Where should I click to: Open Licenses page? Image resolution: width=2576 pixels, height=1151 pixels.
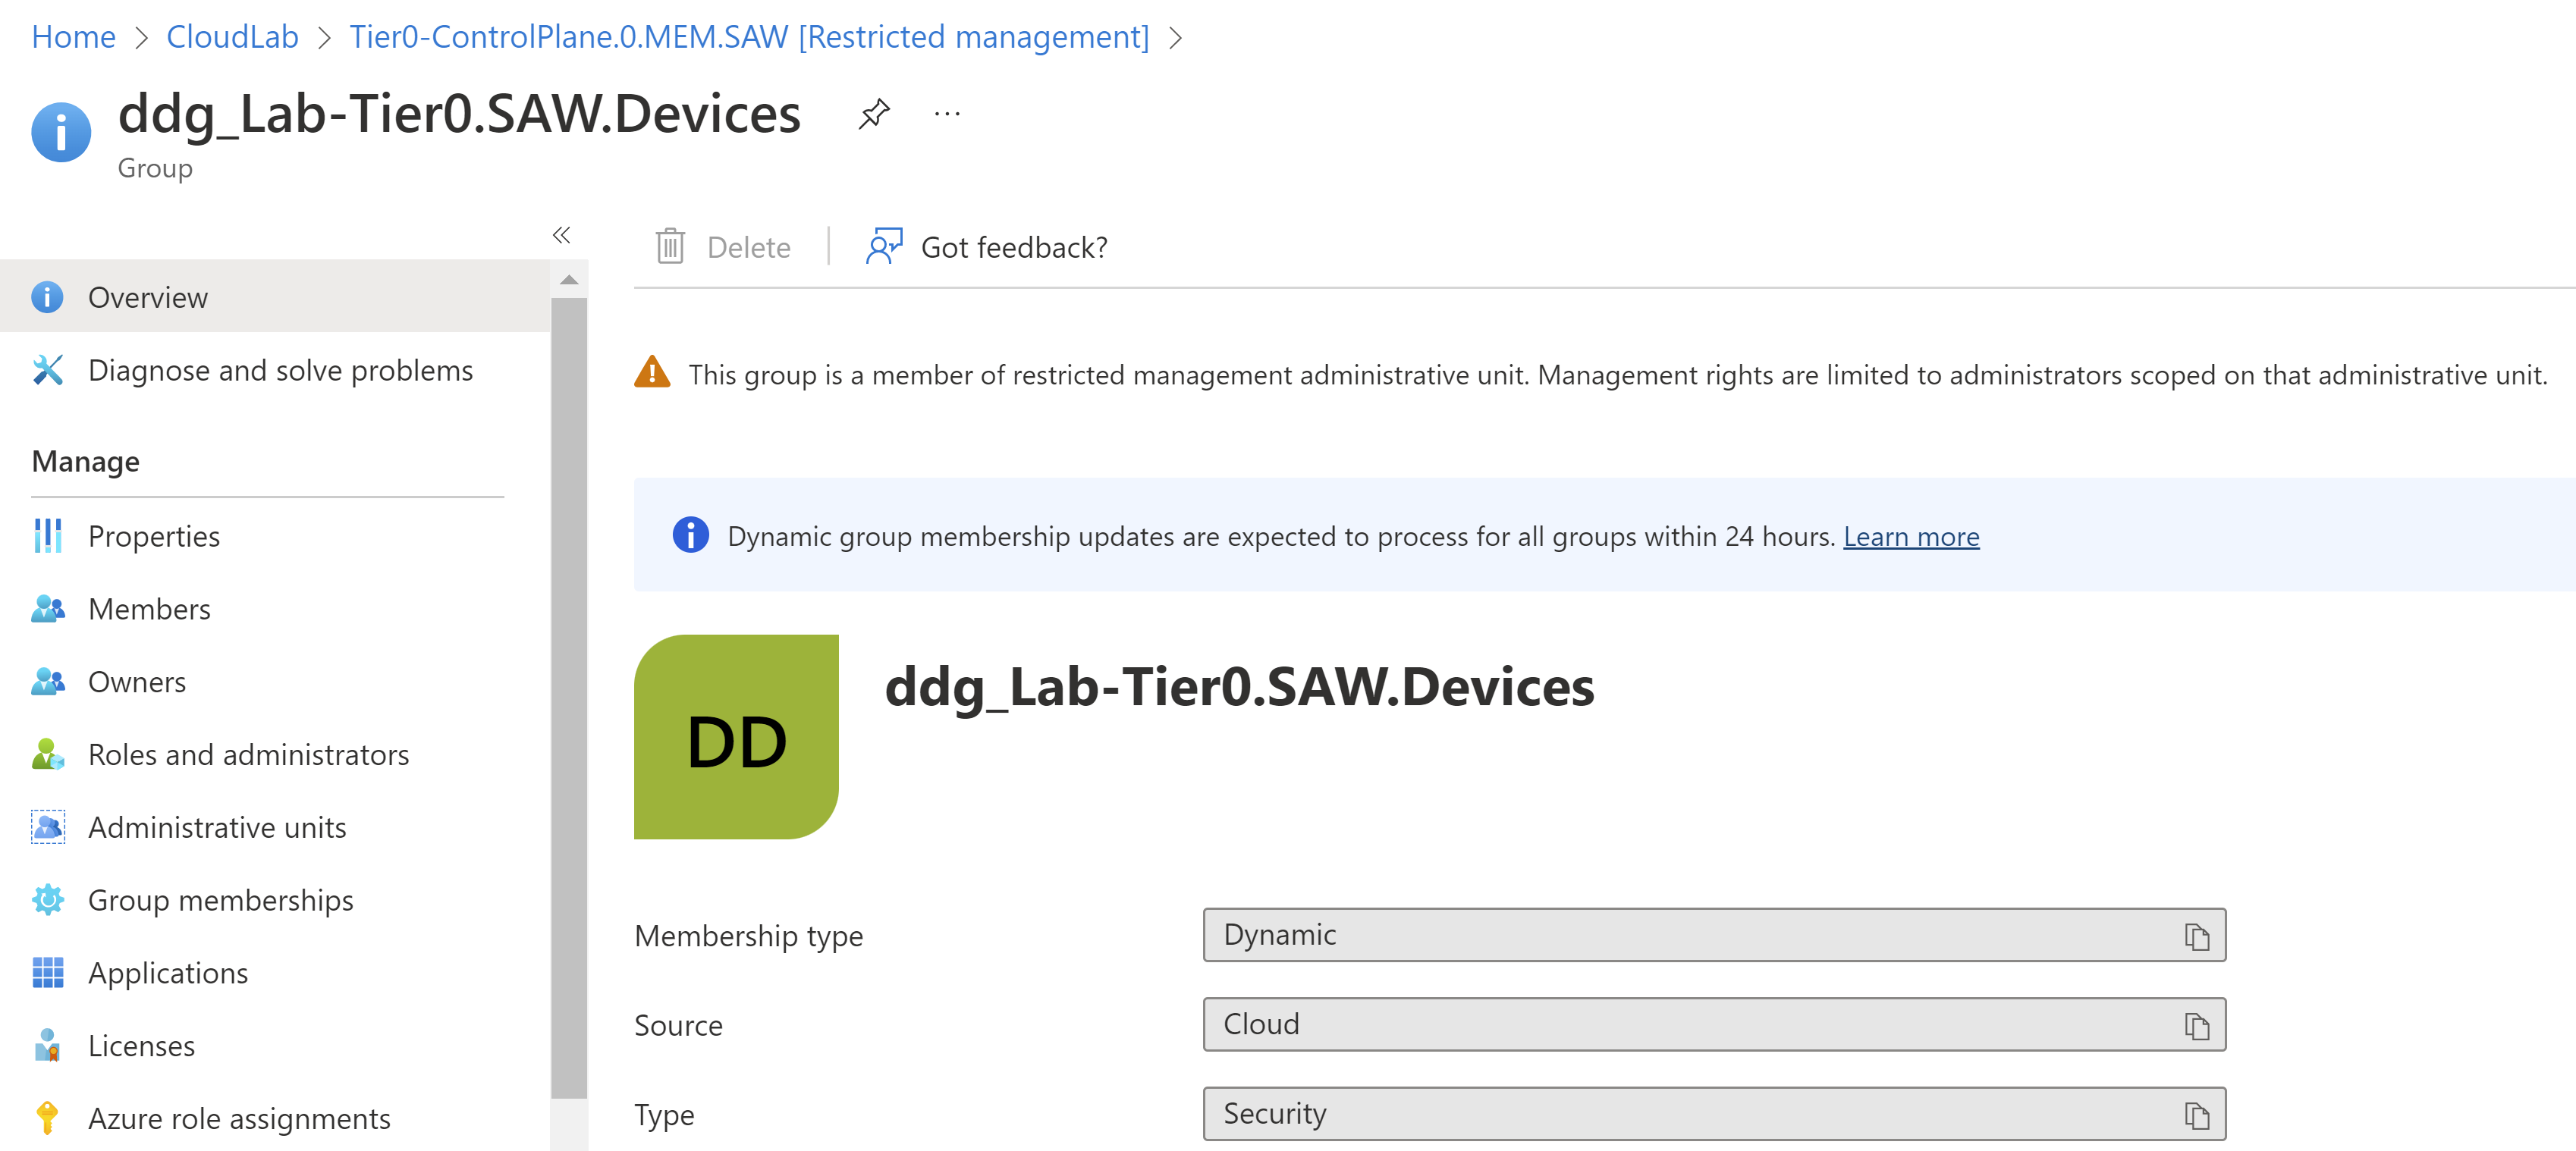141,1046
